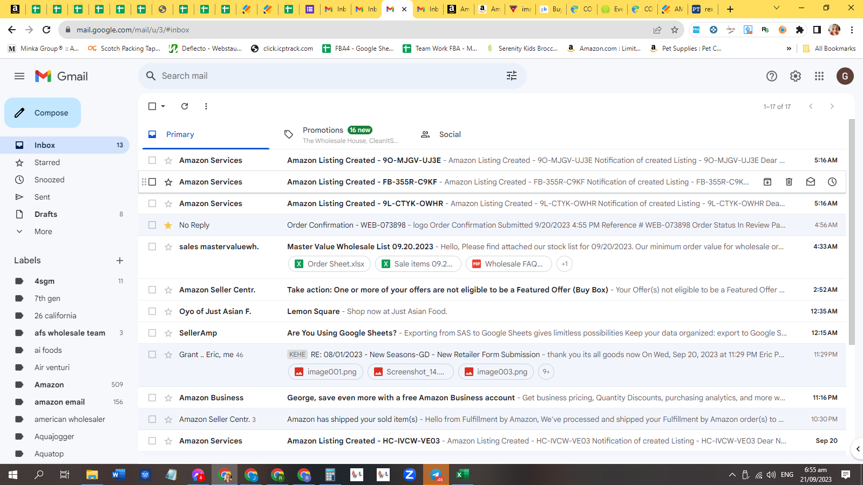Click the browser address bar URL
The height and width of the screenshot is (485, 863).
133,30
